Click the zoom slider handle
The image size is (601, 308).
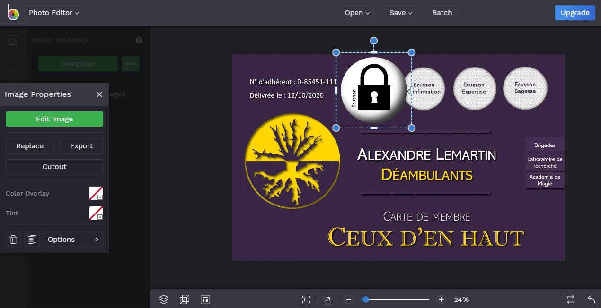click(x=365, y=299)
